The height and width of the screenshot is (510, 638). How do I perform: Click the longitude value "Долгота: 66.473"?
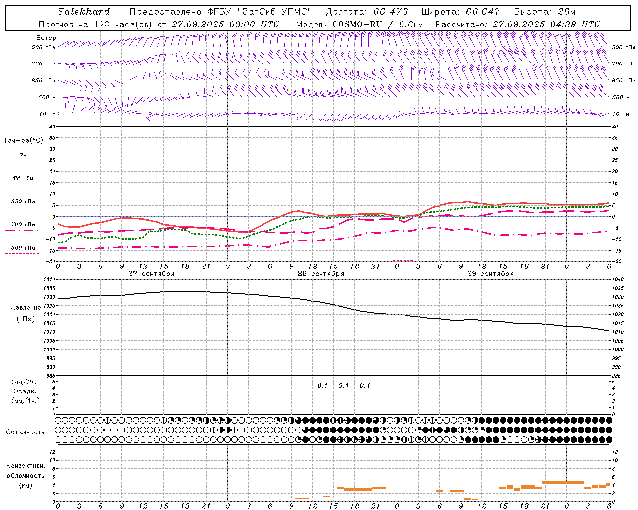click(367, 12)
